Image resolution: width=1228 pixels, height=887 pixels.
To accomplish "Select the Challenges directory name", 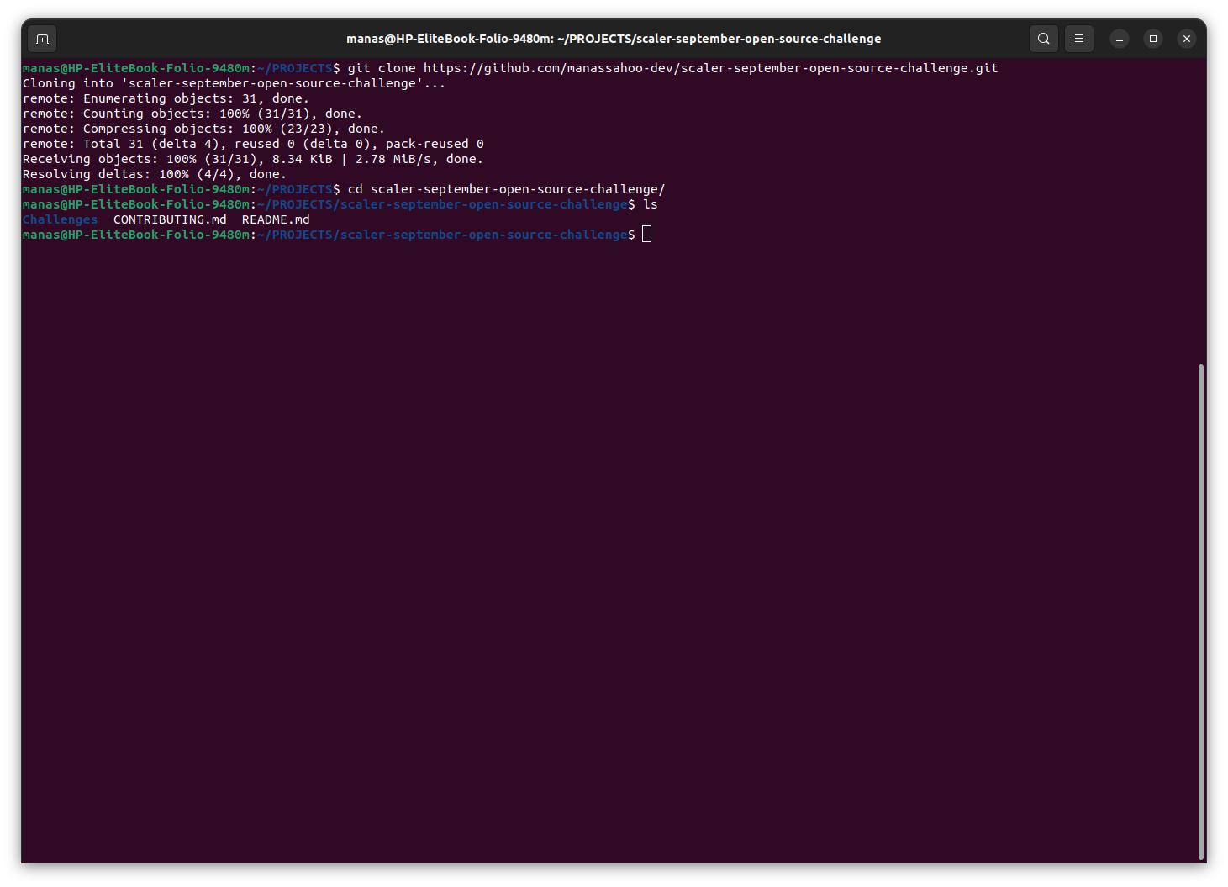I will (59, 219).
